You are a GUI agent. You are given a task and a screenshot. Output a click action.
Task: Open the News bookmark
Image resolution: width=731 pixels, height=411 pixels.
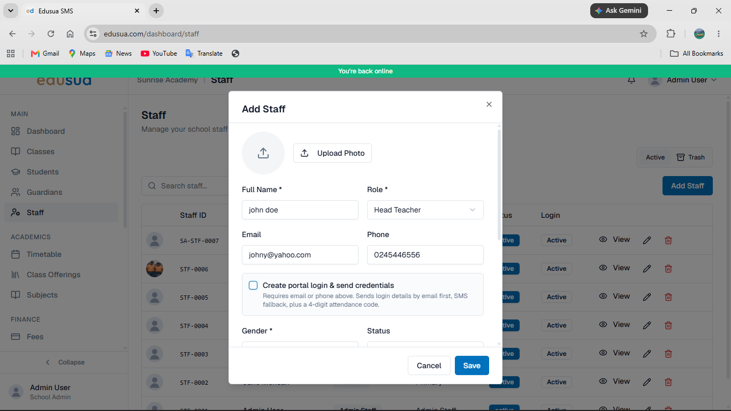click(x=118, y=54)
